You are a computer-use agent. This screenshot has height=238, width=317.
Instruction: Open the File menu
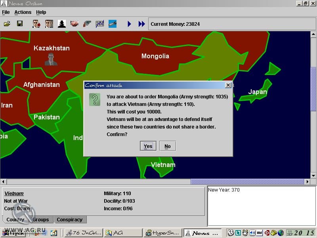coord(6,12)
